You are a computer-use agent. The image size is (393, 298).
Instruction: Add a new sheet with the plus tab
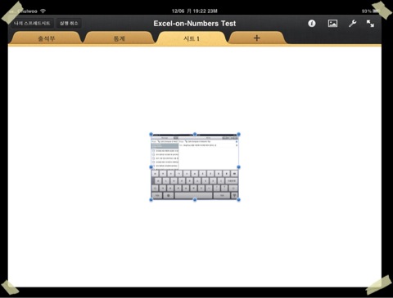click(256, 38)
